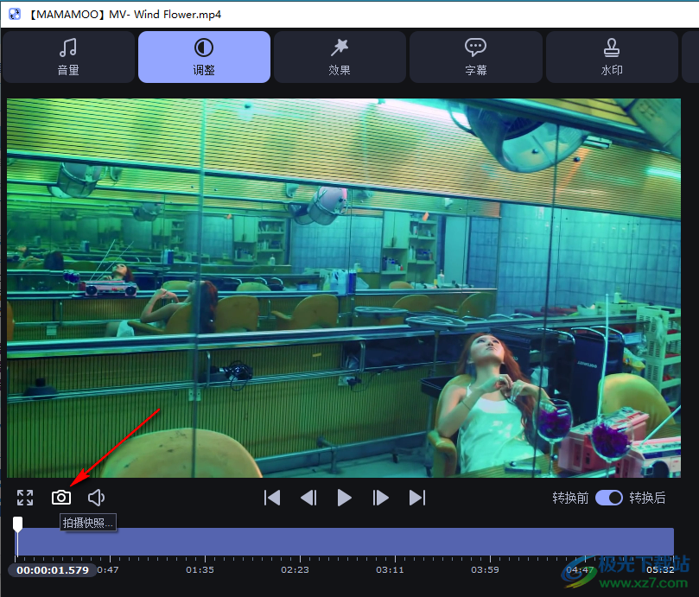Click the current time field 00:00:01.579

pos(53,570)
